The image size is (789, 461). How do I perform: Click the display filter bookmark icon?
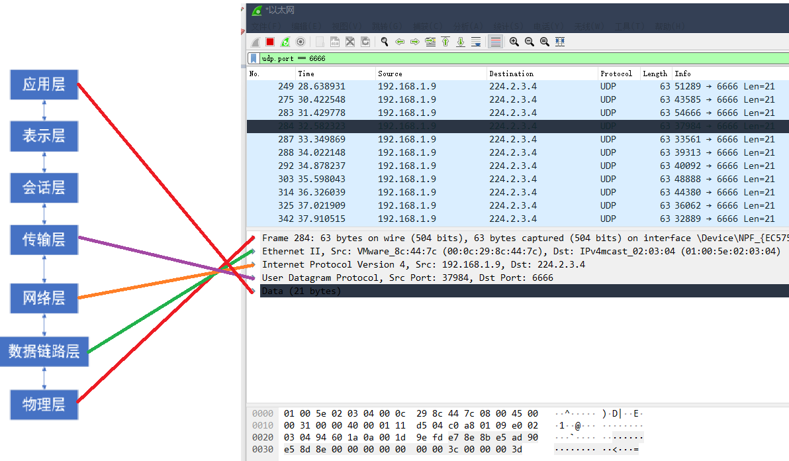pos(254,58)
